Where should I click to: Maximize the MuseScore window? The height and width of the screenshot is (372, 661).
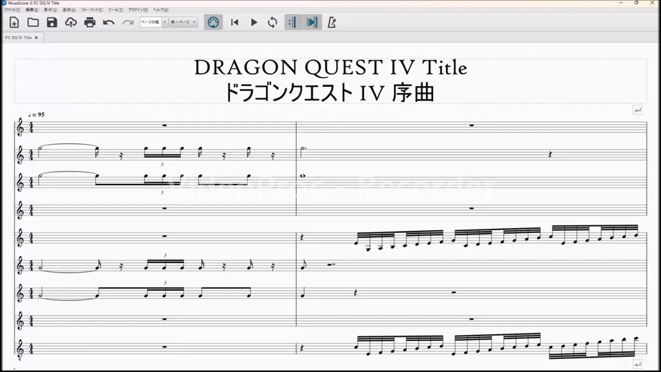click(x=636, y=3)
